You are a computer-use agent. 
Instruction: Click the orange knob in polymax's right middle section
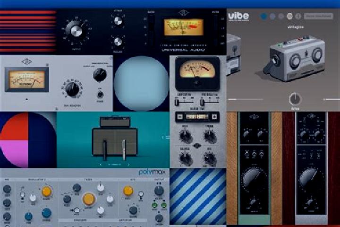coord(128,191)
